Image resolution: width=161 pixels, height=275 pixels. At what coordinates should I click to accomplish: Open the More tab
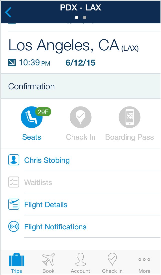tap(144, 263)
